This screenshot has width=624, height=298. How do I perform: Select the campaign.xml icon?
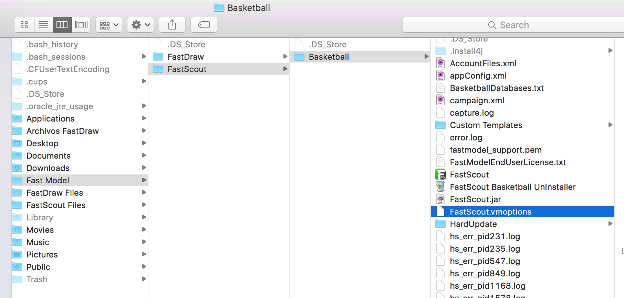pyautogui.click(x=440, y=101)
